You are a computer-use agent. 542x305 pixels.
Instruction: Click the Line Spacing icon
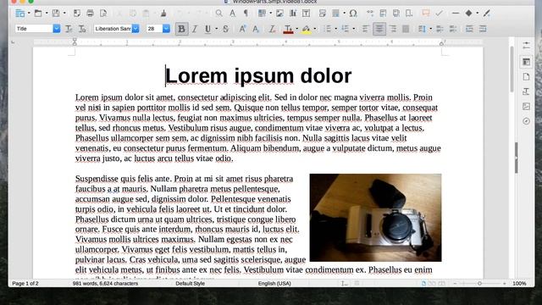(422, 29)
